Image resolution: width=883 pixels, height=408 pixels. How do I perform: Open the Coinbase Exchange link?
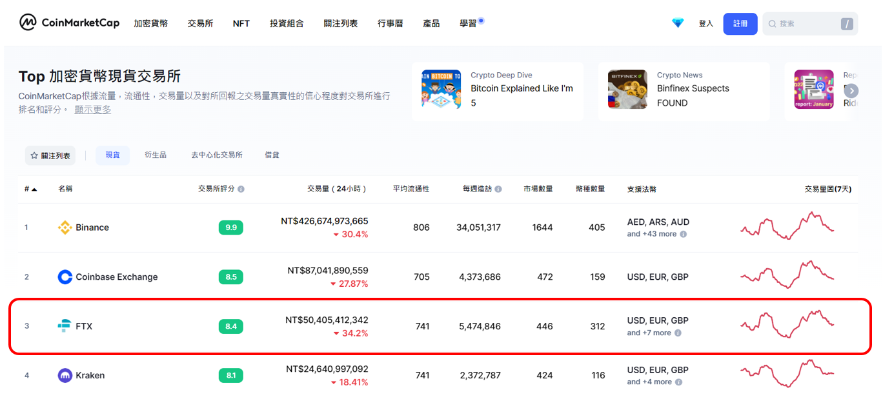tap(117, 277)
